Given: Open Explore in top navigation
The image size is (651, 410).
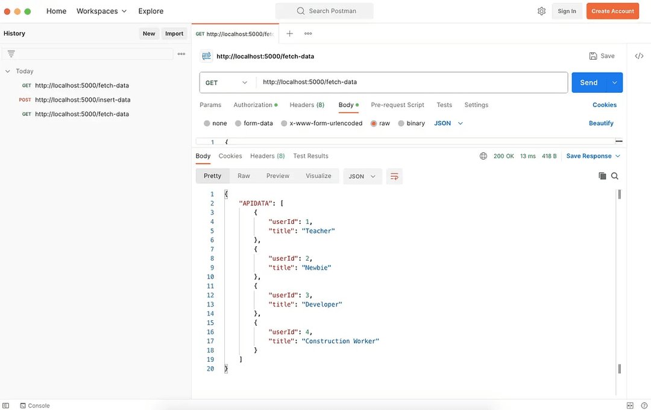Looking at the screenshot, I should (151, 11).
